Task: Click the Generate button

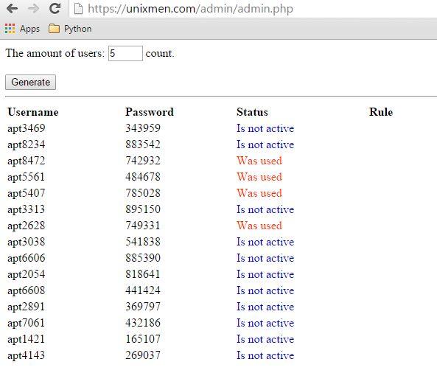Action: click(31, 83)
